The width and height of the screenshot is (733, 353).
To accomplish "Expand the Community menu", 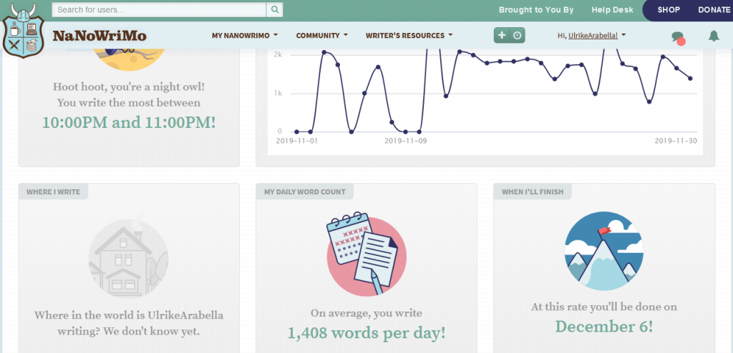I will (x=321, y=35).
